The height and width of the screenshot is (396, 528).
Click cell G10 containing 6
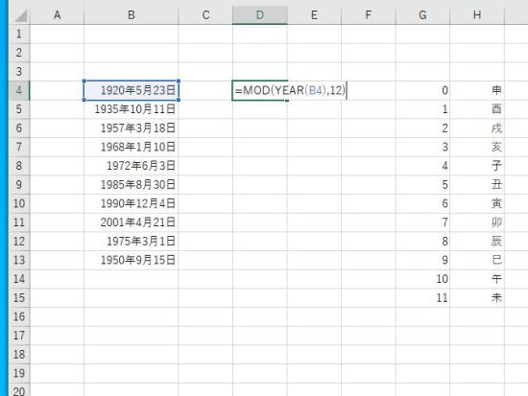coord(422,203)
